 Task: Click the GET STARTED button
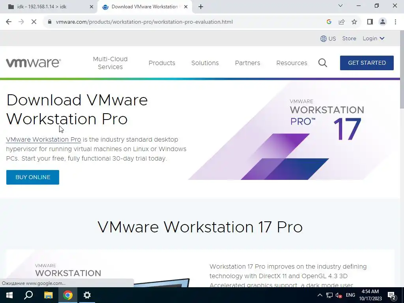click(367, 63)
